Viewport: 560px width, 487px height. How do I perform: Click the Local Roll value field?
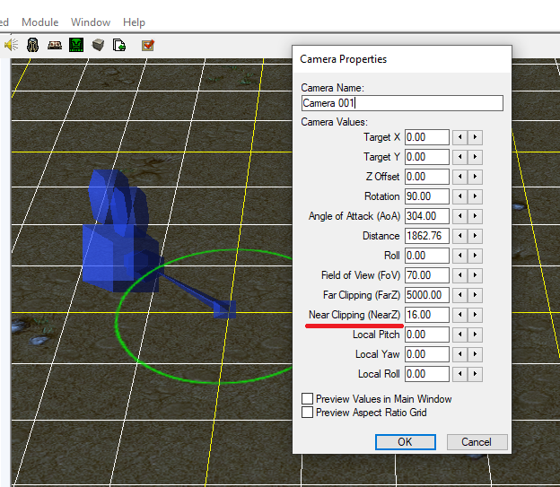(x=427, y=374)
